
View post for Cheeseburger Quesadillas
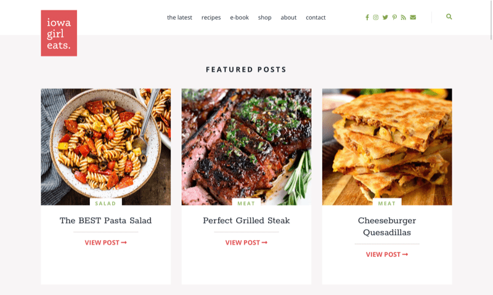387,254
